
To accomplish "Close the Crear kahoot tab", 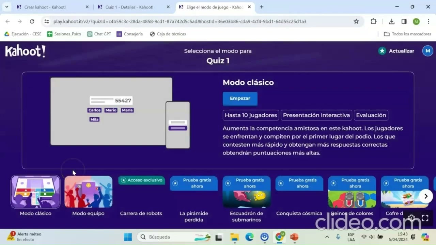I will click(x=87, y=7).
